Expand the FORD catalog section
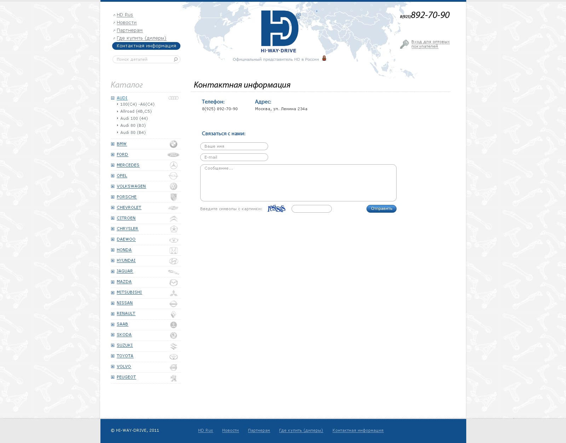566x443 pixels. tap(112, 154)
